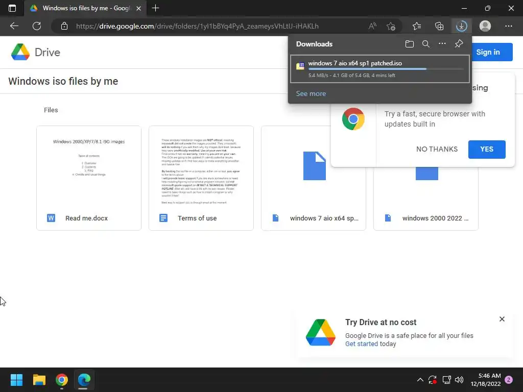The height and width of the screenshot is (392, 523).
Task: Open the clock and date flyout
Action: click(x=486, y=380)
